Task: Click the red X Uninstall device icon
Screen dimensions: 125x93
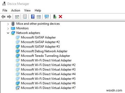Action: pyautogui.click(x=60, y=17)
